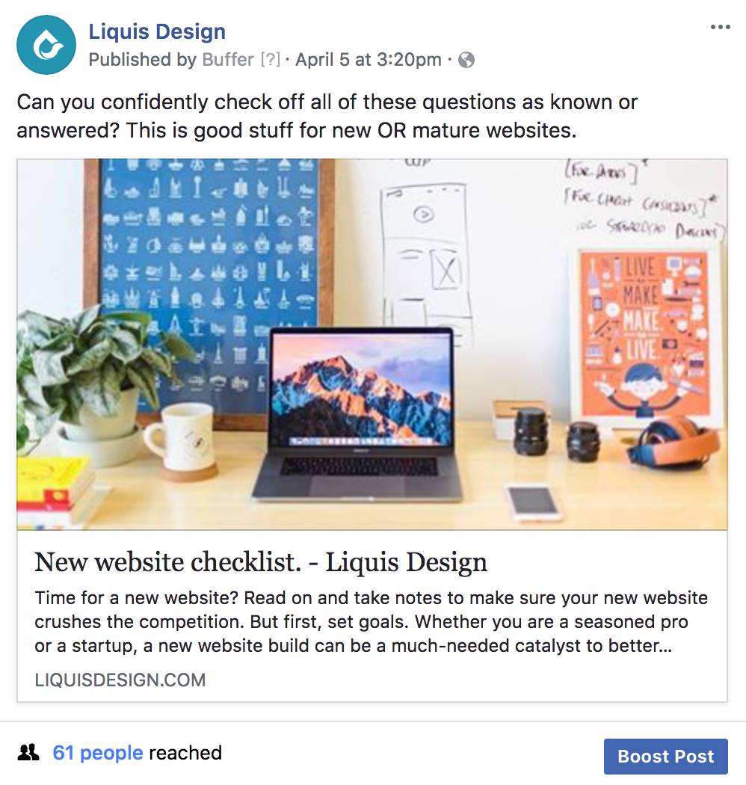Click the Buffer publisher link
Viewport: 746px width, 785px height.
pos(228,60)
